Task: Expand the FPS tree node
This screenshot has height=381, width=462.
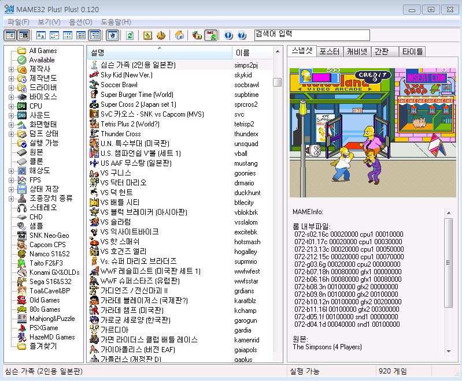Action: (x=11, y=180)
